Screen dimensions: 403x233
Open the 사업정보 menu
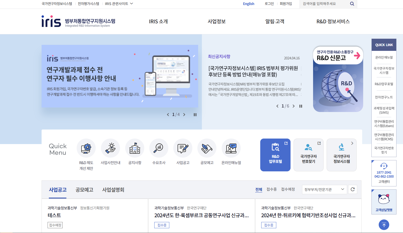pyautogui.click(x=217, y=22)
